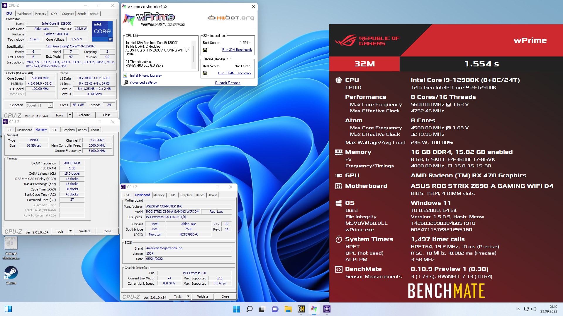The width and height of the screenshot is (563, 316).
Task: Click the wPrime CPU List scrollbar
Action: pyautogui.click(x=194, y=55)
